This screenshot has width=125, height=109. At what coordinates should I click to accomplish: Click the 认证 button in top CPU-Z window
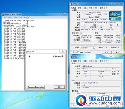click(106, 52)
